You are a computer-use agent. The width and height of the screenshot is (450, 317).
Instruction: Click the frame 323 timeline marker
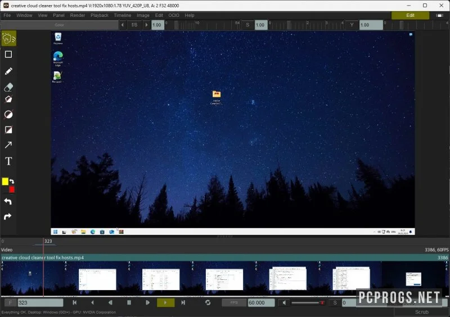coord(48,241)
